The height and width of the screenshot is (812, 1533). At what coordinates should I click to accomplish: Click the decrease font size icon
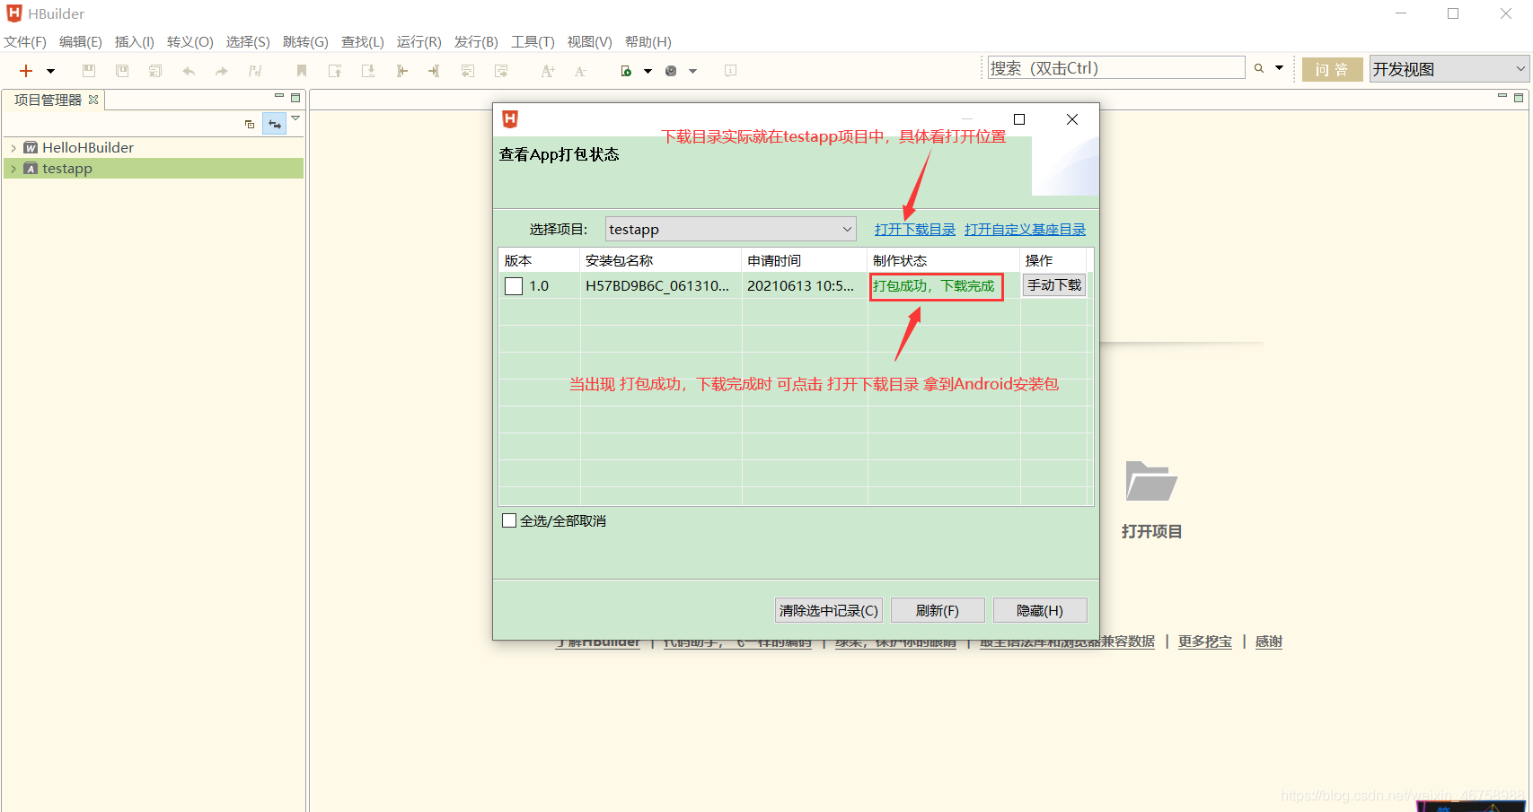tap(580, 70)
